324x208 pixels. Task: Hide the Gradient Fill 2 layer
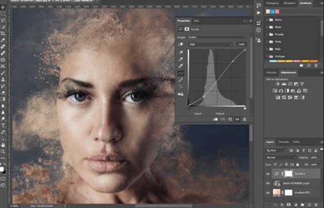pyautogui.click(x=268, y=193)
